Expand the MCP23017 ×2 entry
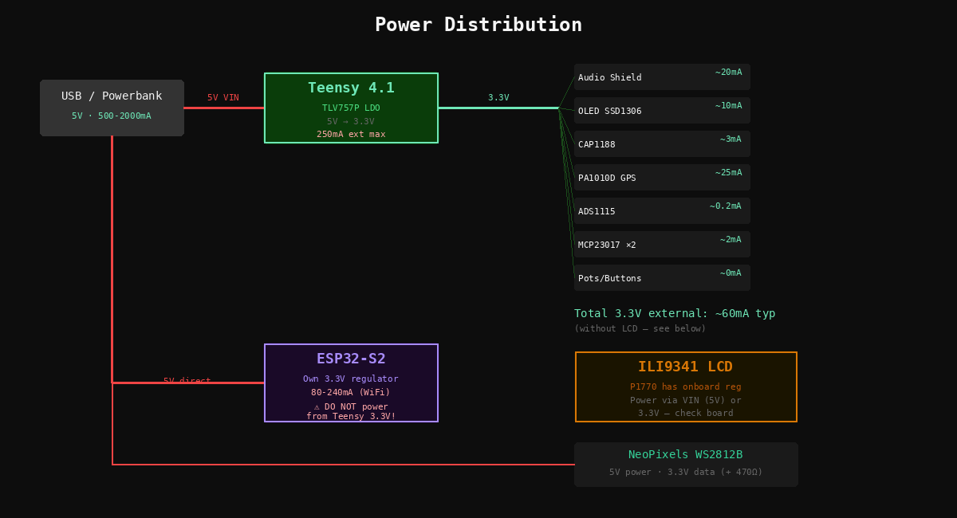The width and height of the screenshot is (957, 518). (x=662, y=244)
